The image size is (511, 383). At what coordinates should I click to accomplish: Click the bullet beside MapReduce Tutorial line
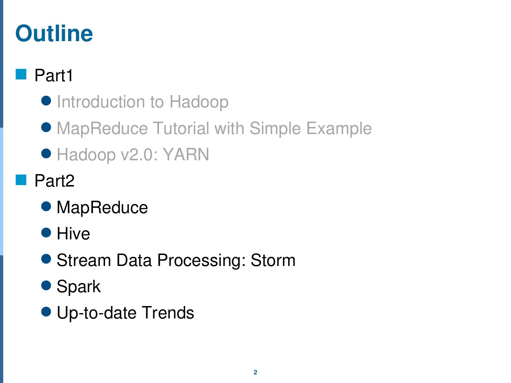click(x=46, y=127)
